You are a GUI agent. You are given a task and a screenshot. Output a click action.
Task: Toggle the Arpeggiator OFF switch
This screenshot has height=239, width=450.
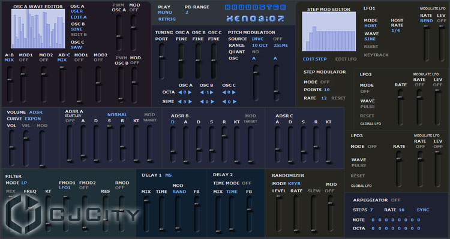tap(395, 200)
